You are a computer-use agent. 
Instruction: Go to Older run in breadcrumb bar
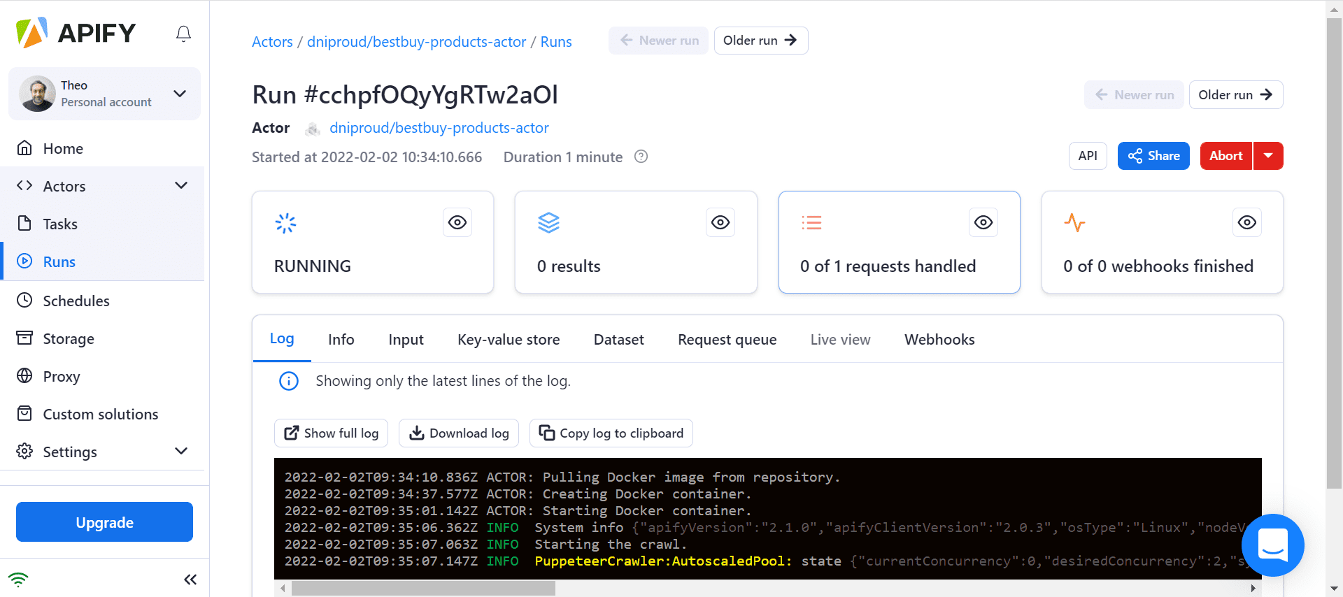coord(761,41)
